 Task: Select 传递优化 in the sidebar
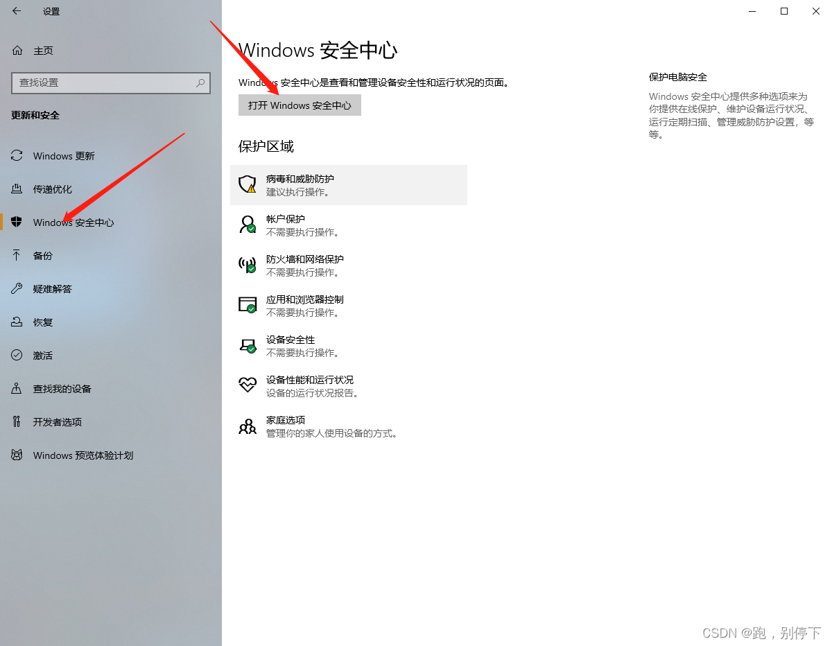(111, 189)
